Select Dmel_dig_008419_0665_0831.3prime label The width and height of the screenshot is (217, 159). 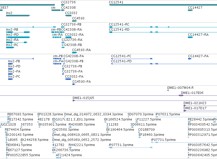pyautogui.click(x=82, y=135)
